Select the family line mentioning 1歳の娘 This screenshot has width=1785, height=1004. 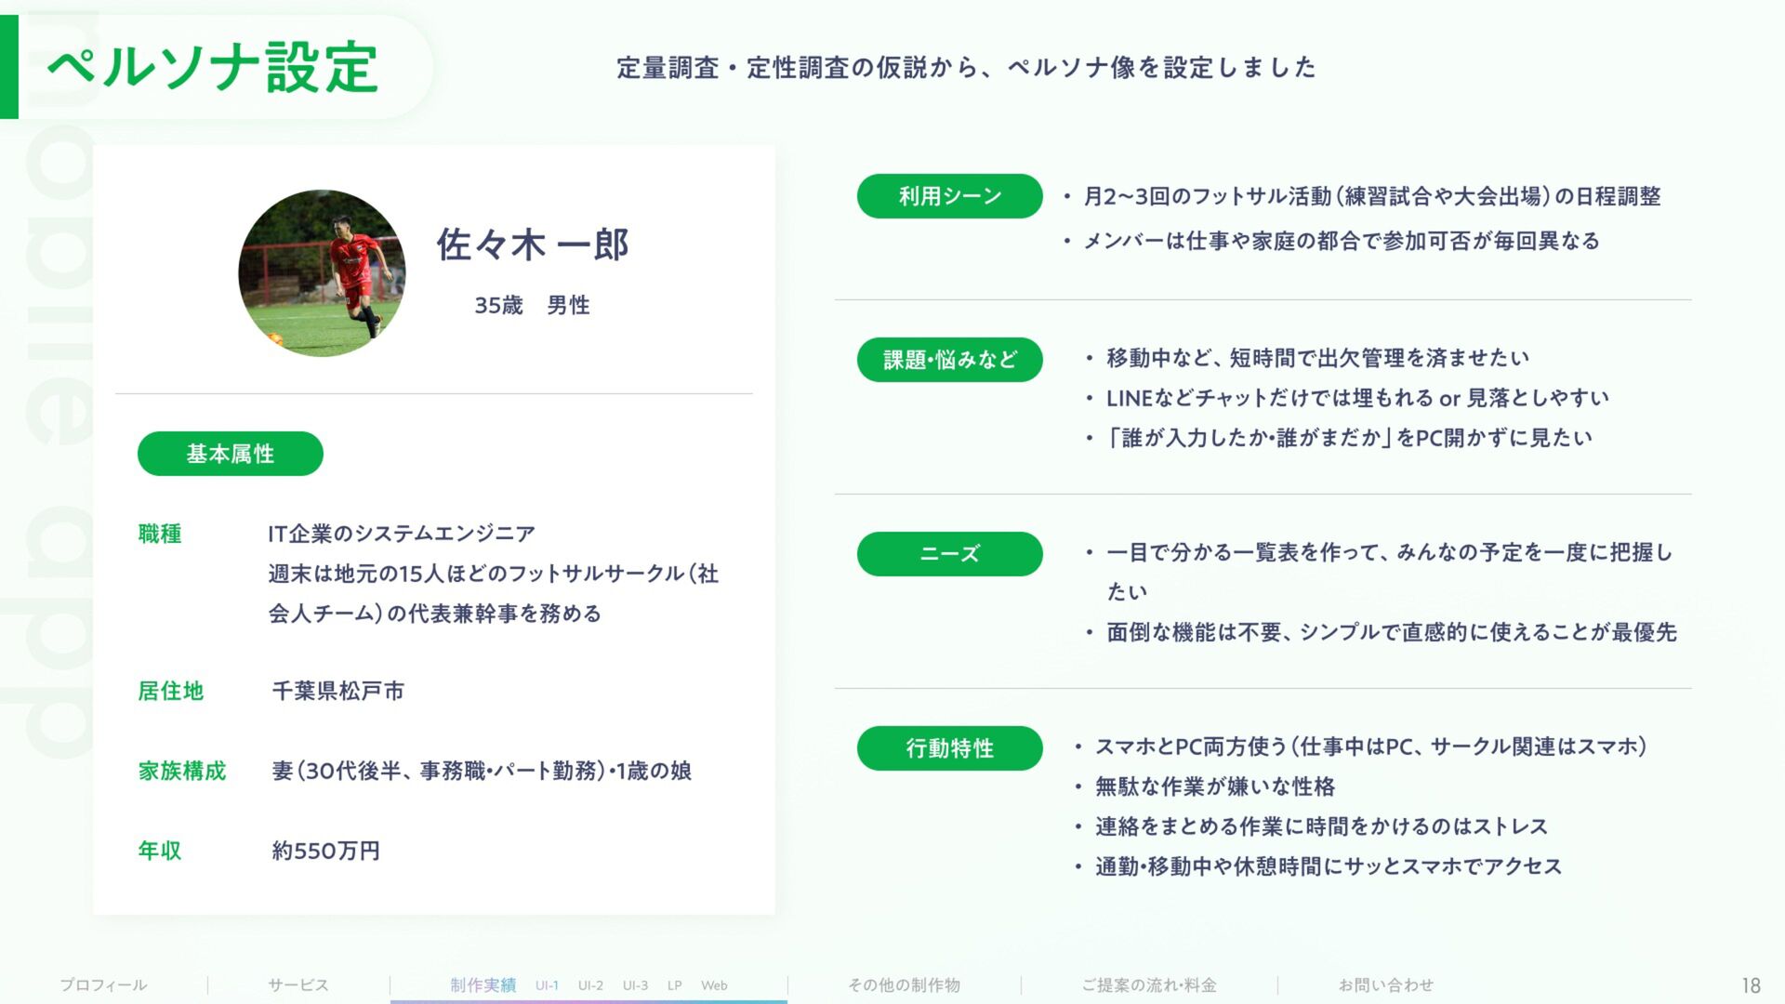point(482,771)
